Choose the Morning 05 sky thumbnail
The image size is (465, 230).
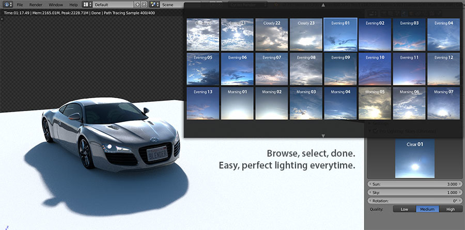tap(375, 103)
